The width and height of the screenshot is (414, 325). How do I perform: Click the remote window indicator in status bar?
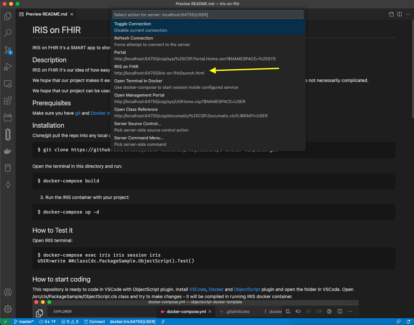6,322
